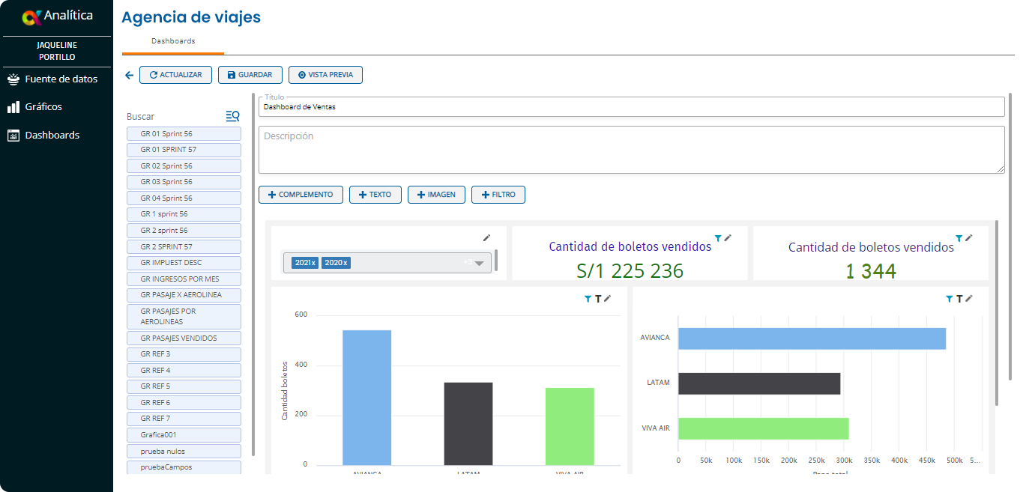Go to Fuente de datos in sidebar
Viewport: 1023px width, 492px height.
[x=61, y=79]
